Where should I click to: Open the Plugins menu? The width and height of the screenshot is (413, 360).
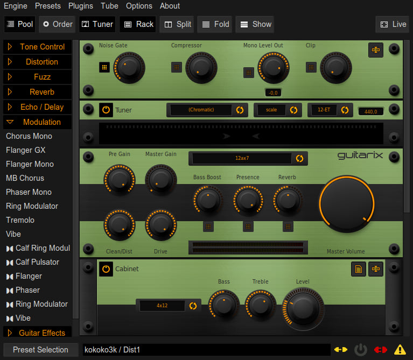81,6
